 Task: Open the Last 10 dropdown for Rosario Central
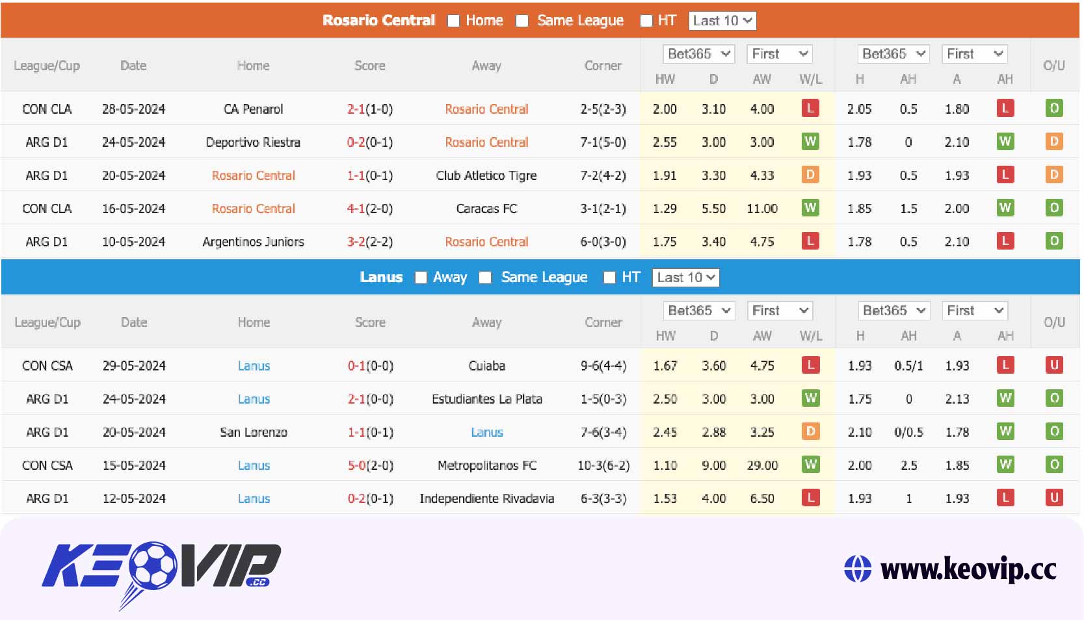(722, 21)
